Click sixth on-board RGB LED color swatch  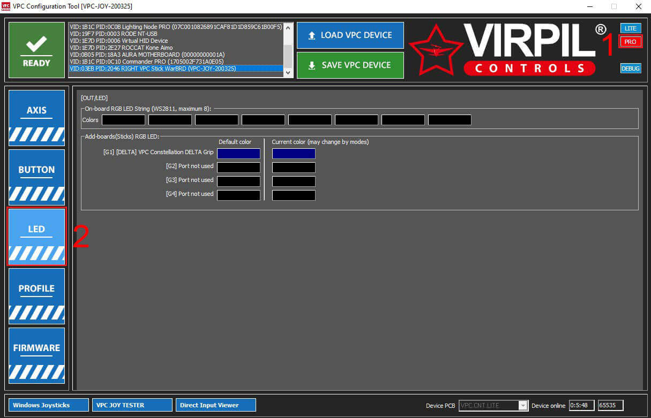tap(356, 120)
